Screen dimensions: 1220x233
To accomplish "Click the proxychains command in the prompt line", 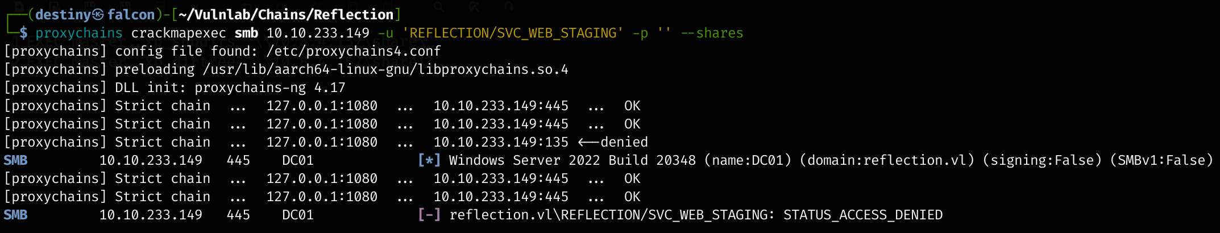I will pos(79,33).
